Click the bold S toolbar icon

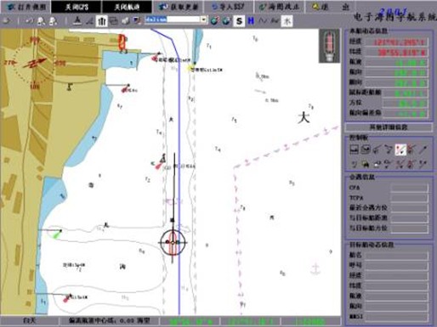tap(239, 21)
